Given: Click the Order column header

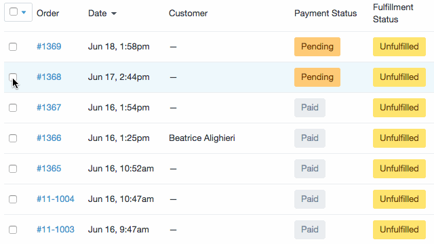Looking at the screenshot, I should [x=47, y=14].
